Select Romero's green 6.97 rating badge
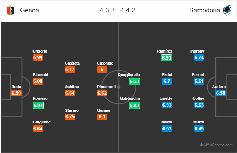Screen dimensions: 237x153 (38, 105)
